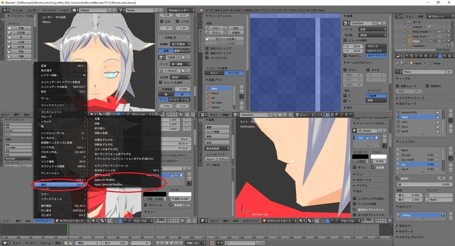Add new GP_Palette with plus icon

(379, 130)
